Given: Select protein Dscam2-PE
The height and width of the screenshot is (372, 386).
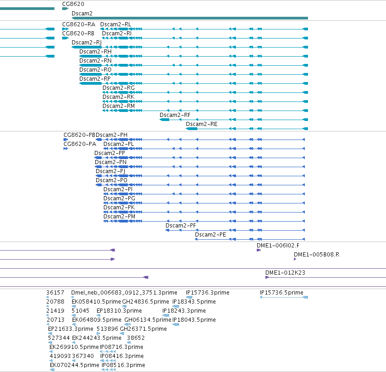Looking at the screenshot, I should 210,235.
